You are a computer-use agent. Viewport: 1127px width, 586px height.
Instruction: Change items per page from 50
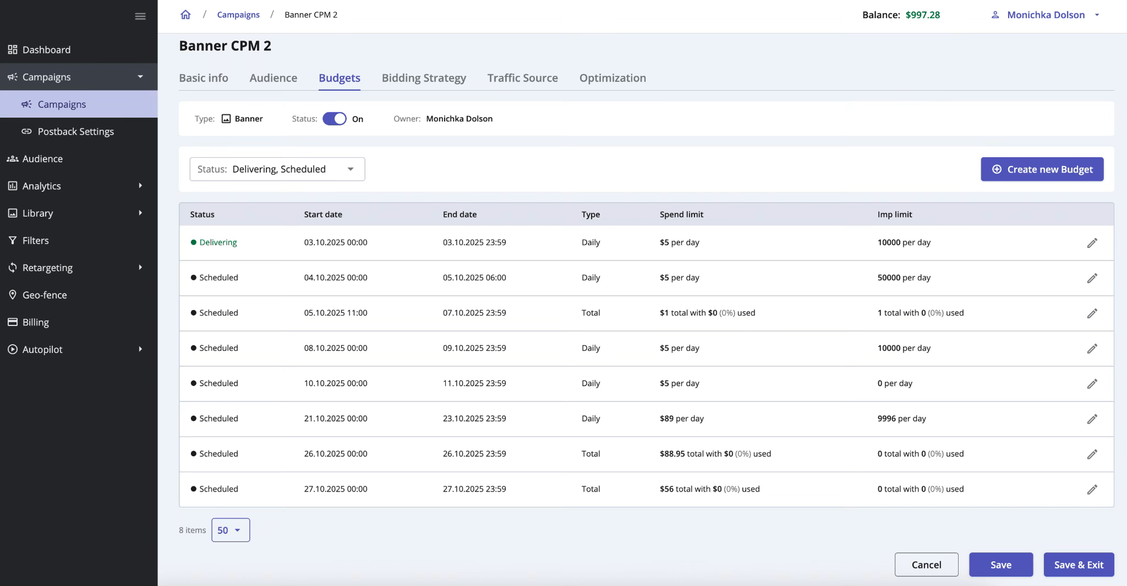click(230, 530)
